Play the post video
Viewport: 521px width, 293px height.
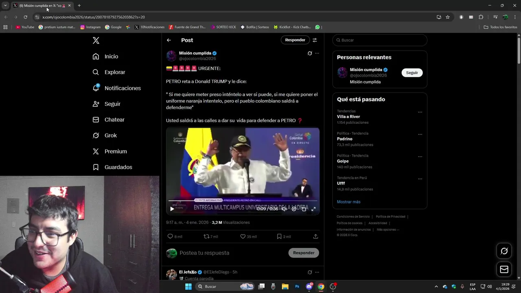point(172,209)
